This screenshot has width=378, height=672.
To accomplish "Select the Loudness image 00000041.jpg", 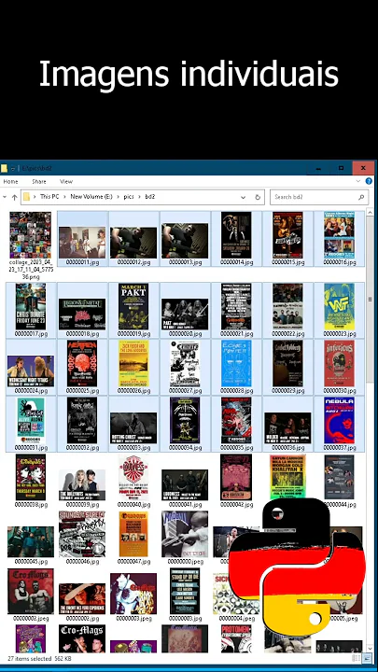I will 185,485.
